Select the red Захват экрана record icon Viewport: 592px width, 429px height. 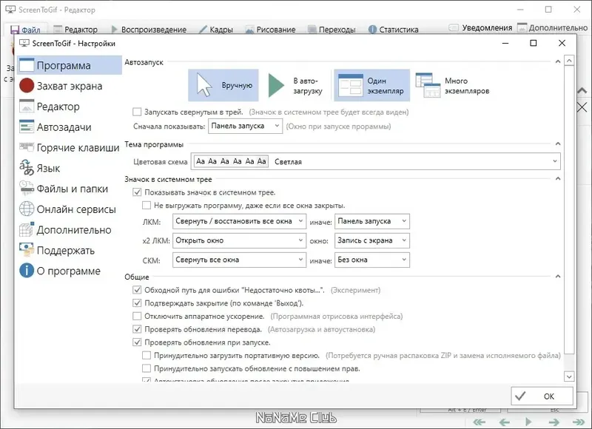click(27, 86)
